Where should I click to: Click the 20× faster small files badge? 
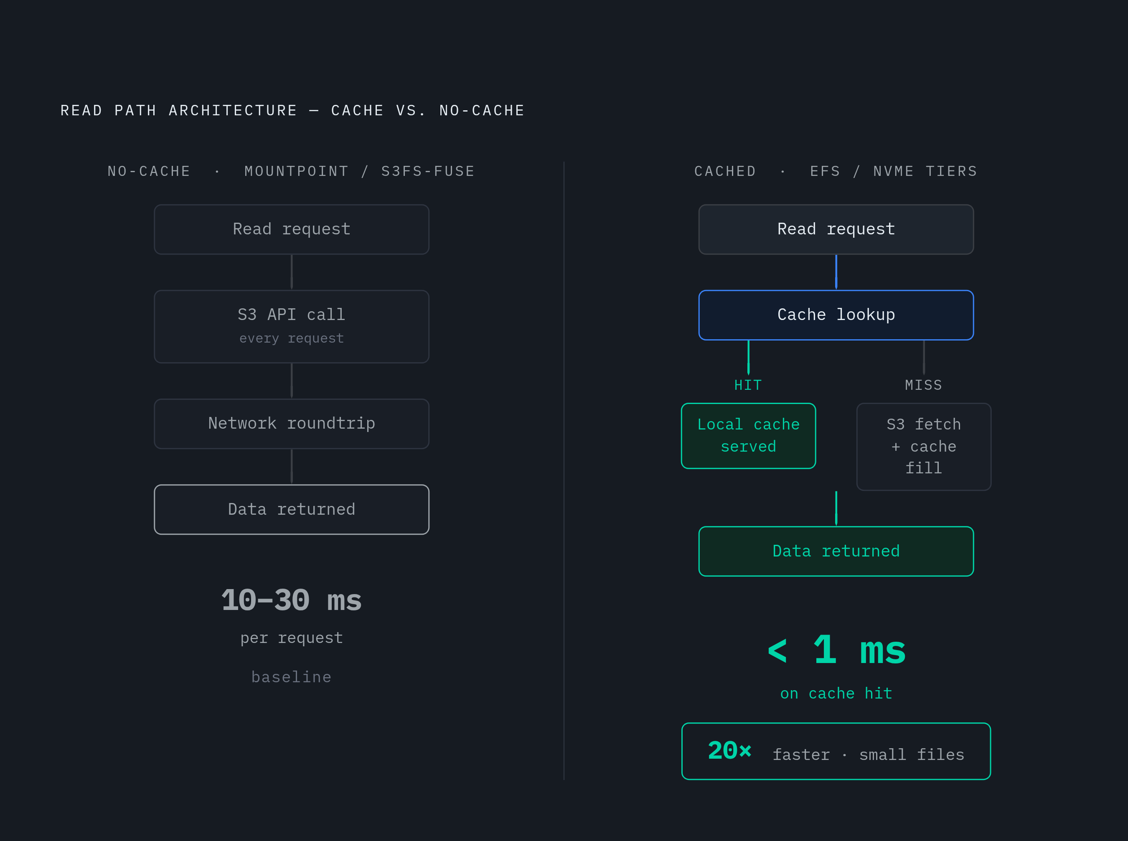[x=836, y=752]
